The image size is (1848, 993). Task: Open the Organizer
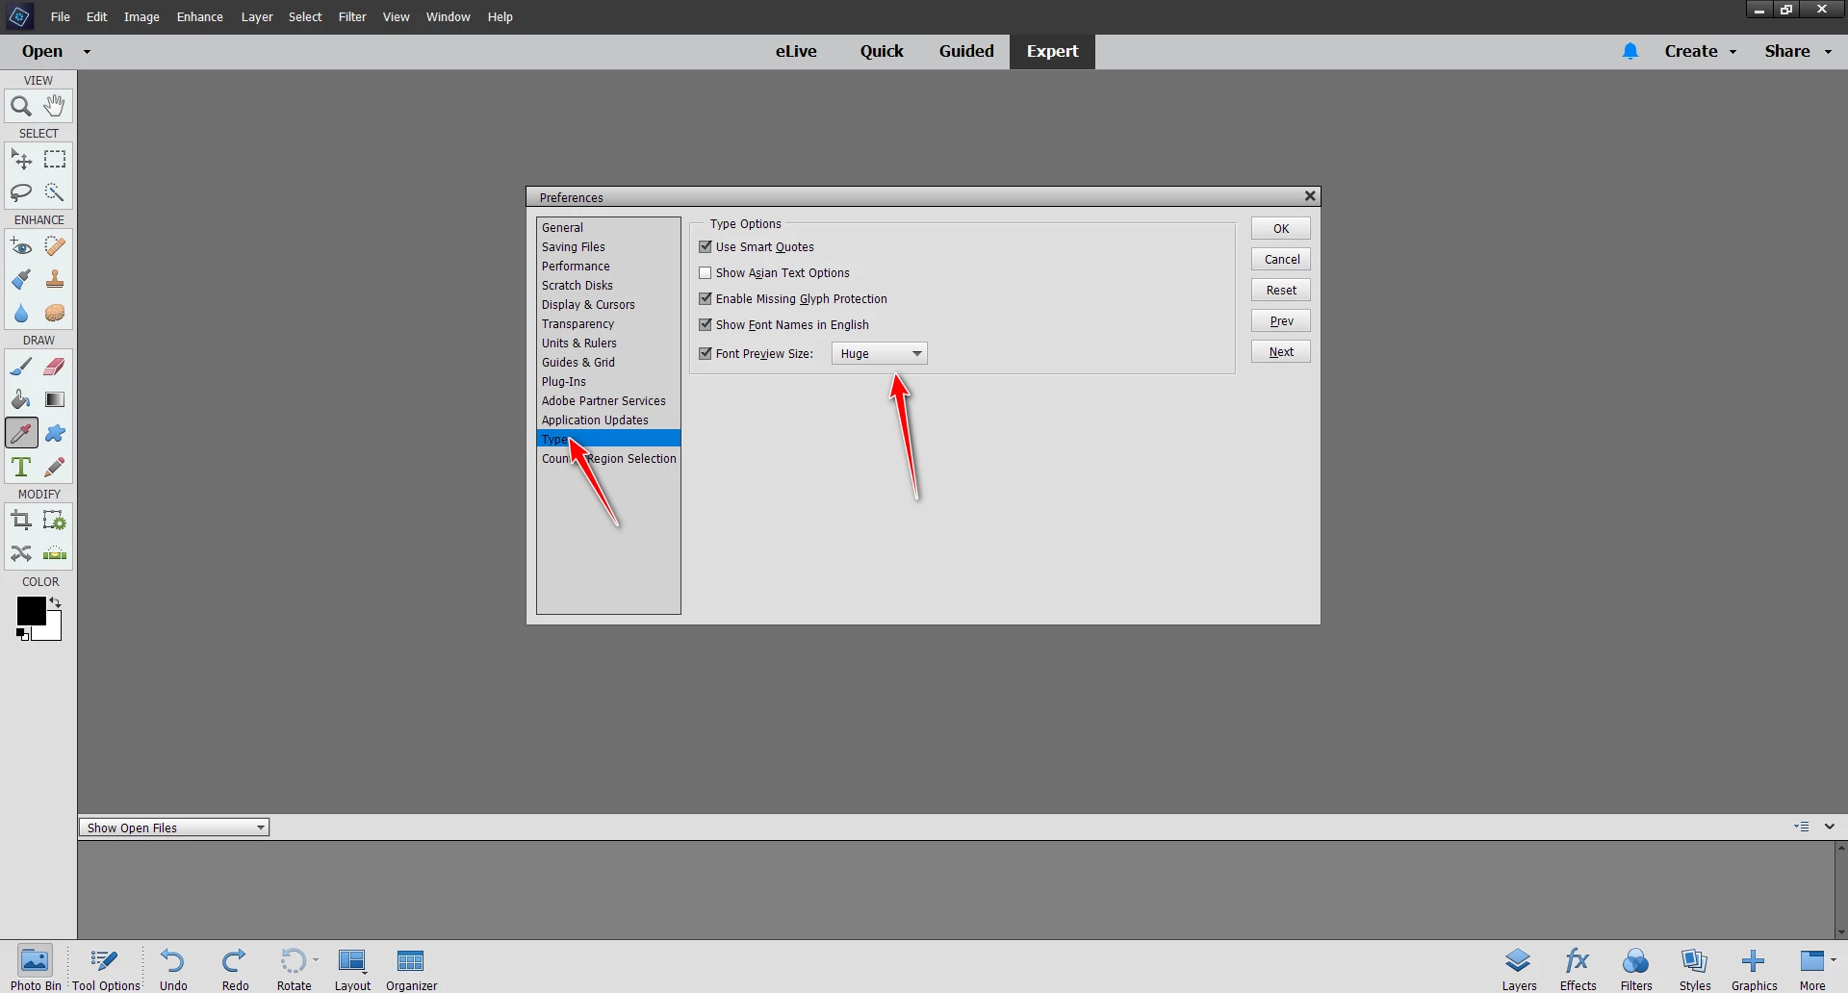[x=411, y=968]
